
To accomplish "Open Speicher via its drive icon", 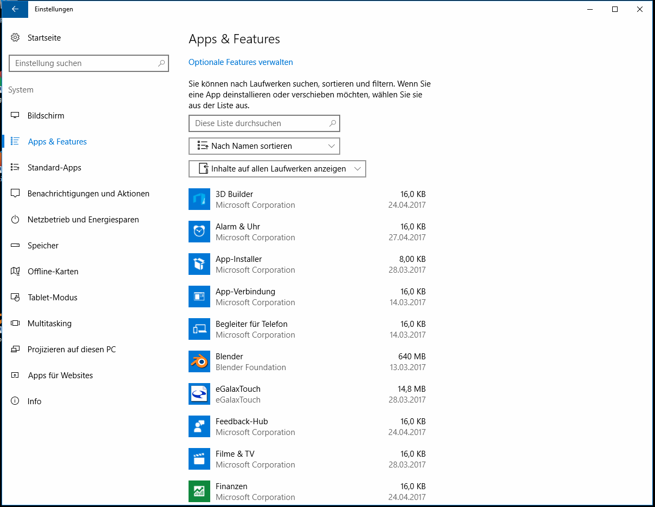I will pos(16,245).
